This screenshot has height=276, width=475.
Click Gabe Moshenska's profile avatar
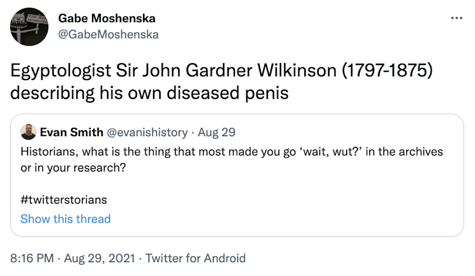point(29,26)
